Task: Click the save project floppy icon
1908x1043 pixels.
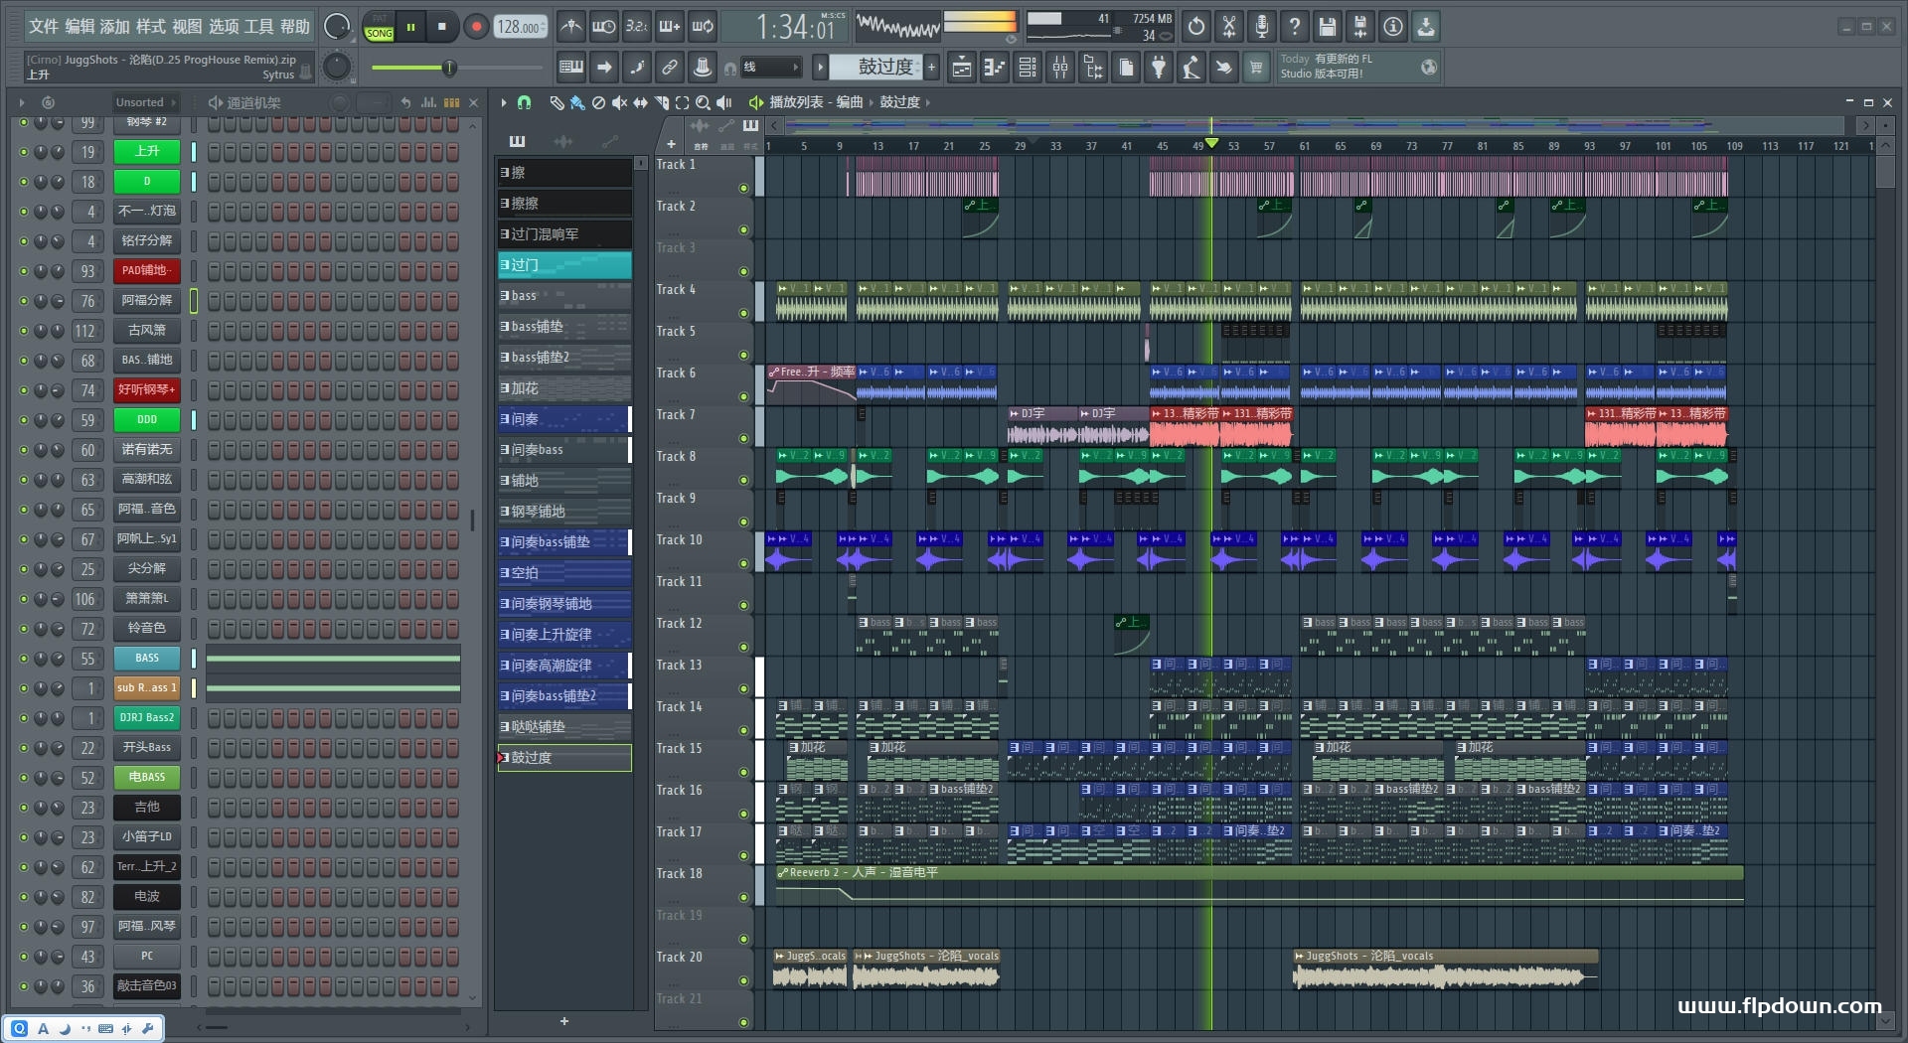Action: tap(1328, 27)
